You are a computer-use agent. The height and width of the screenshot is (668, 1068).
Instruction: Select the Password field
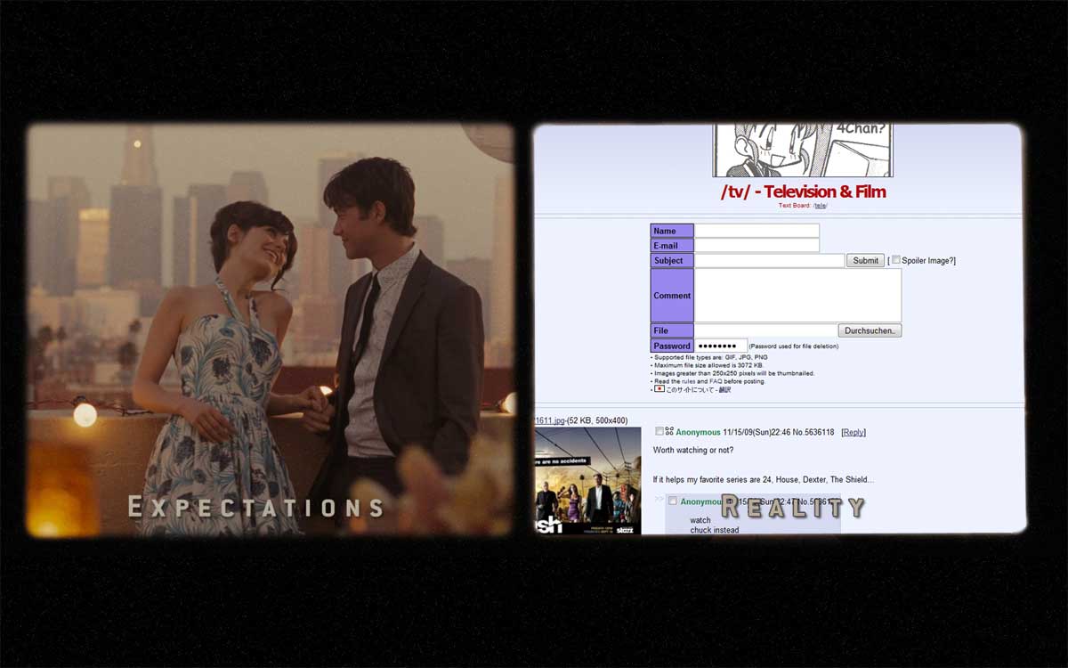pyautogui.click(x=721, y=346)
